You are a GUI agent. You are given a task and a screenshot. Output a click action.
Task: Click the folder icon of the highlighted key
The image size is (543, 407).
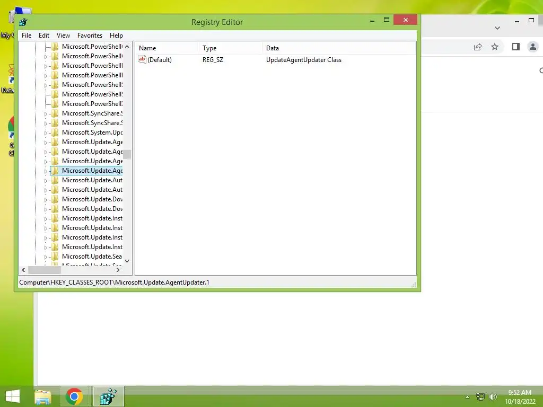(55, 171)
